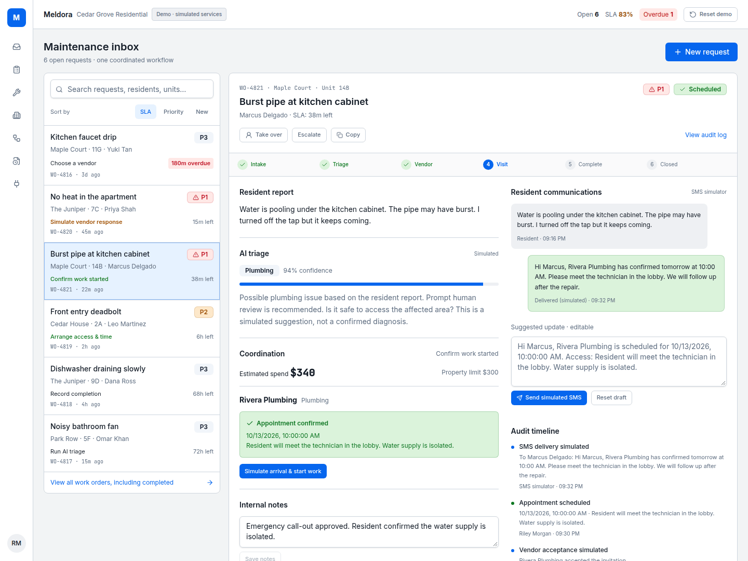
Task: Click into the internal notes text box
Action: [369, 532]
